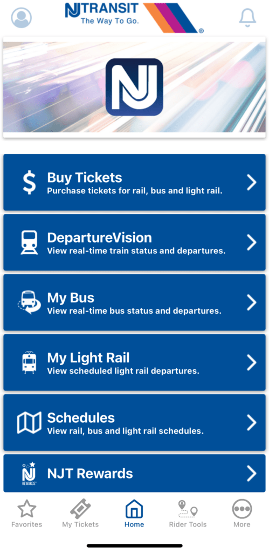Switch to the Favorites tab
This screenshot has width=269, height=553.
pyautogui.click(x=27, y=513)
